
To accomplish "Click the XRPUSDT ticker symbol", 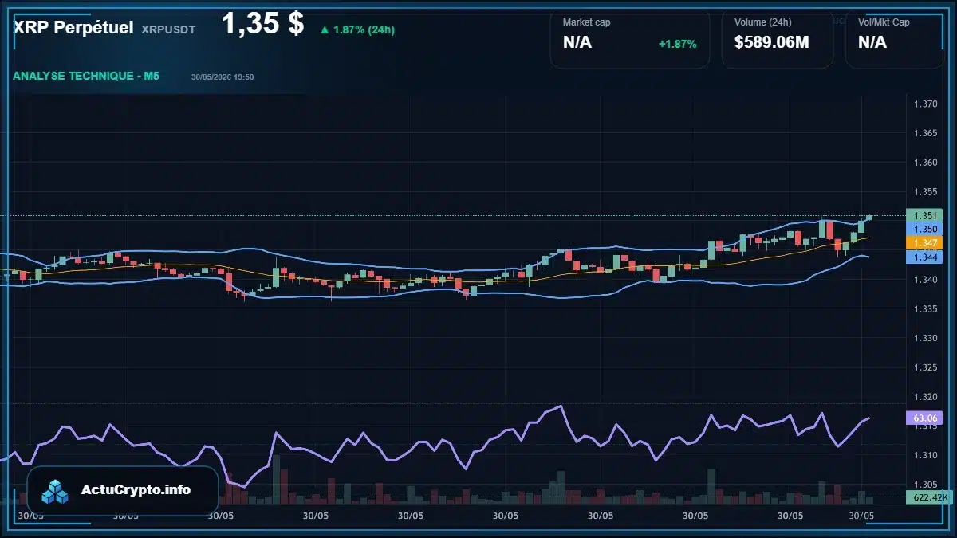I will 168,29.
